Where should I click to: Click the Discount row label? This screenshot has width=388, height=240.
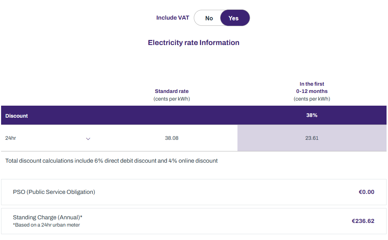17,116
